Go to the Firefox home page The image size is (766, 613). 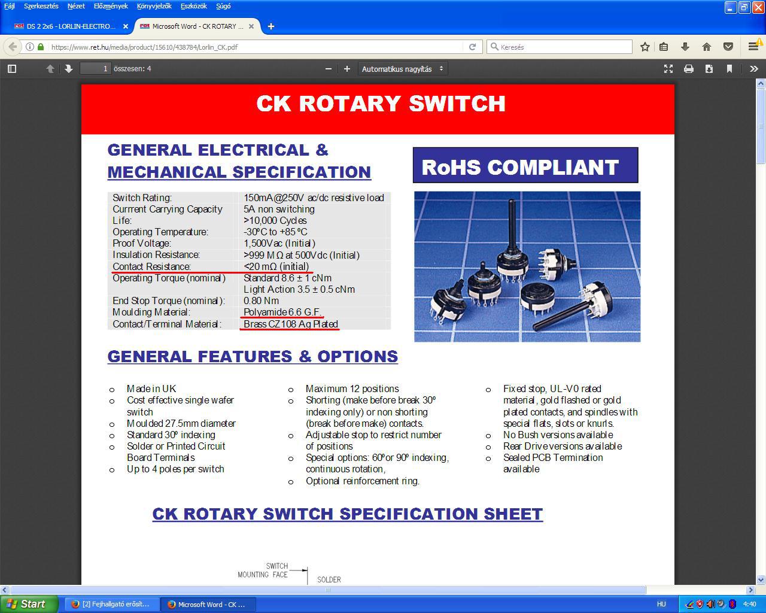tap(707, 47)
